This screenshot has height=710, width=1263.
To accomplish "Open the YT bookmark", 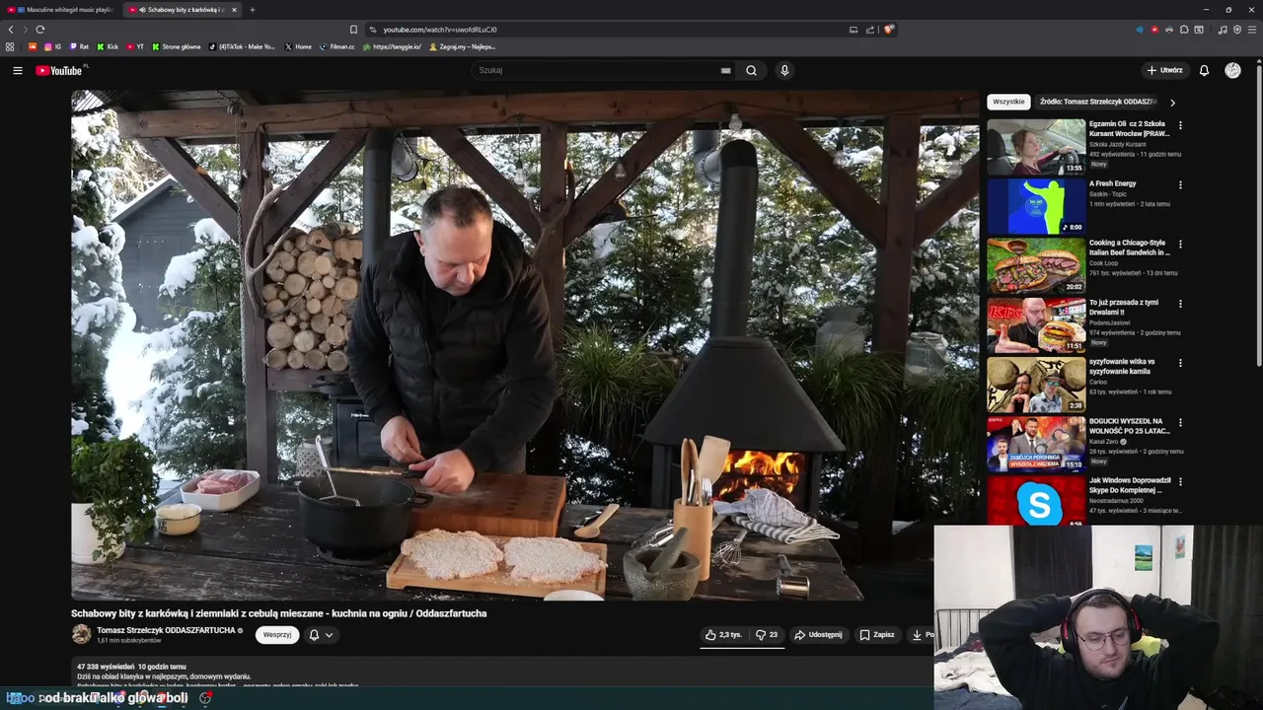I will coord(135,46).
